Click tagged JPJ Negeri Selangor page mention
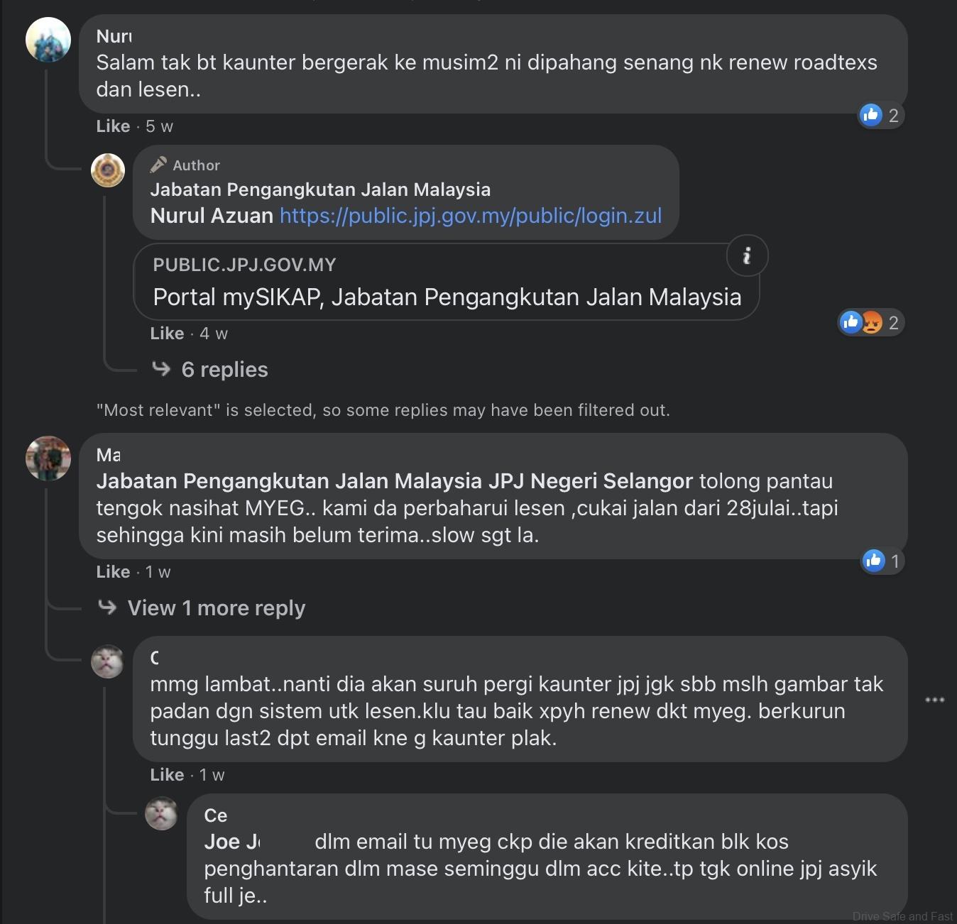957x924 pixels. tap(591, 481)
